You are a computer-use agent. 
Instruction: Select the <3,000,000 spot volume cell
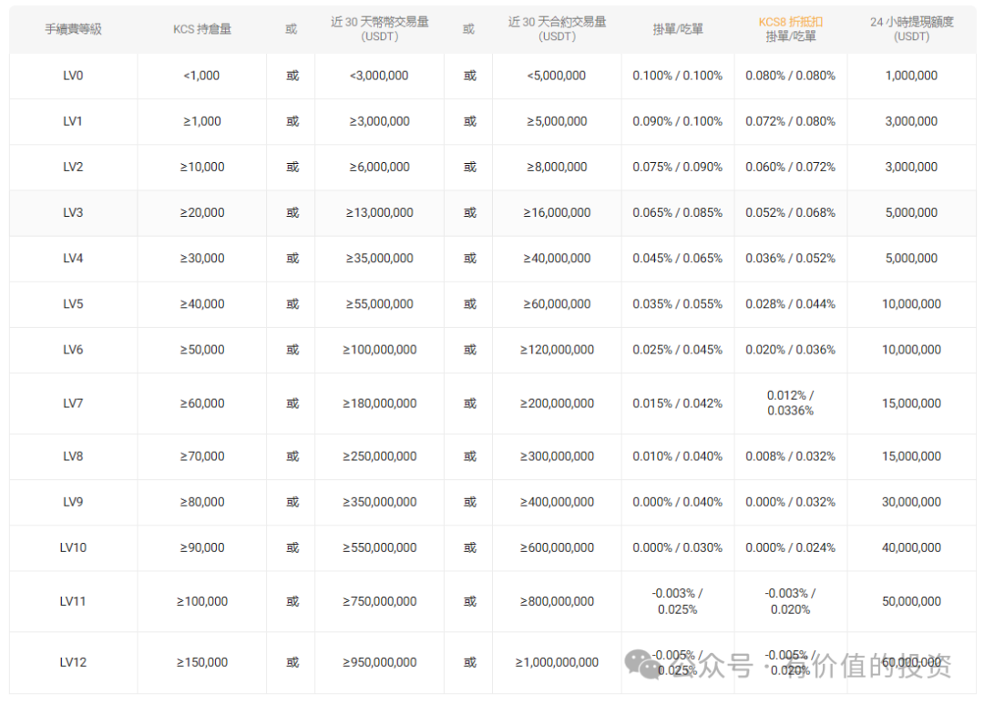[379, 76]
